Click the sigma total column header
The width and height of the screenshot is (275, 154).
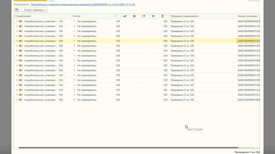pyautogui.click(x=162, y=16)
